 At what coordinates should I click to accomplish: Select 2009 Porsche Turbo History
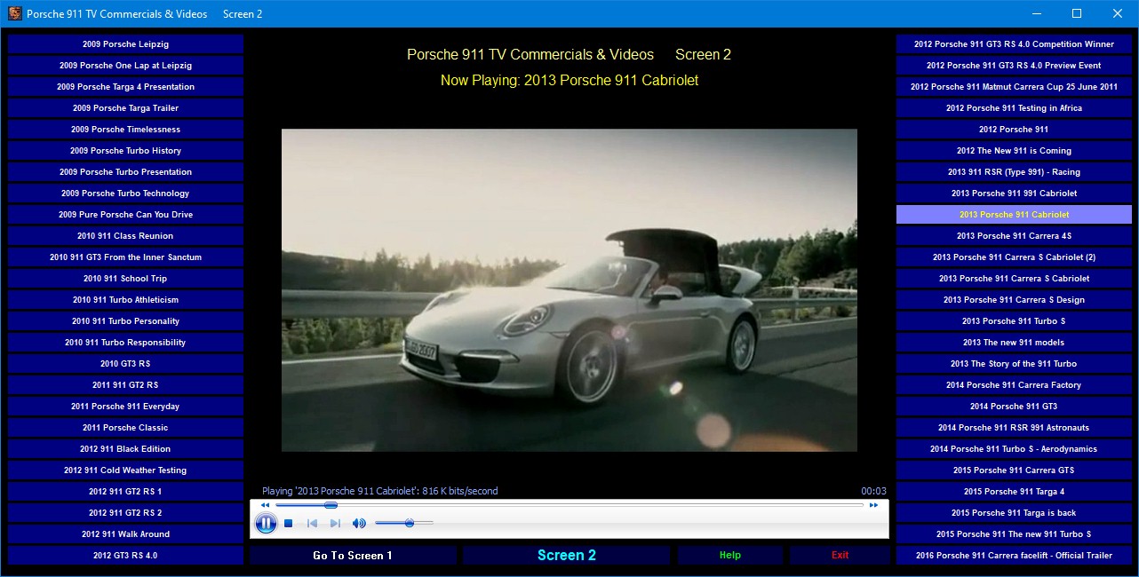click(125, 151)
